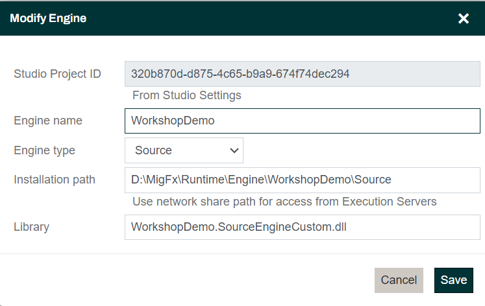Open the Engine type dropdown

[x=184, y=150]
